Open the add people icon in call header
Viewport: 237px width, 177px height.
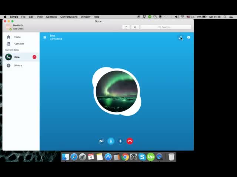pyautogui.click(x=180, y=38)
